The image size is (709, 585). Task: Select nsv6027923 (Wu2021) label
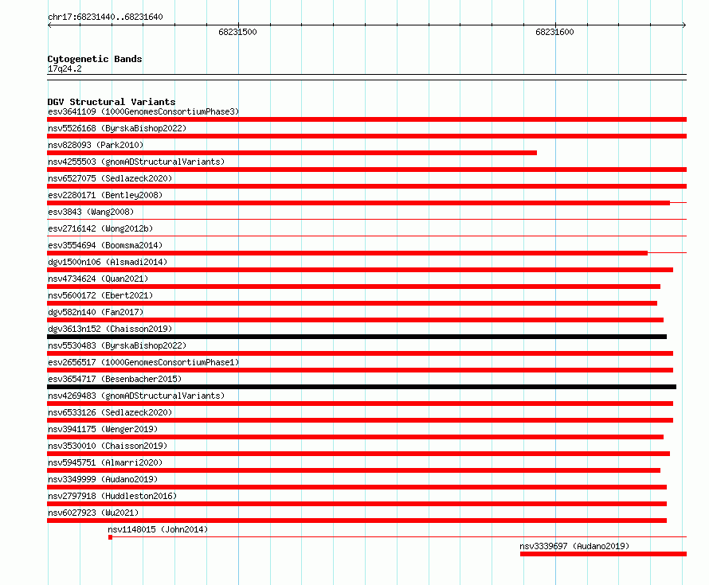(x=93, y=513)
